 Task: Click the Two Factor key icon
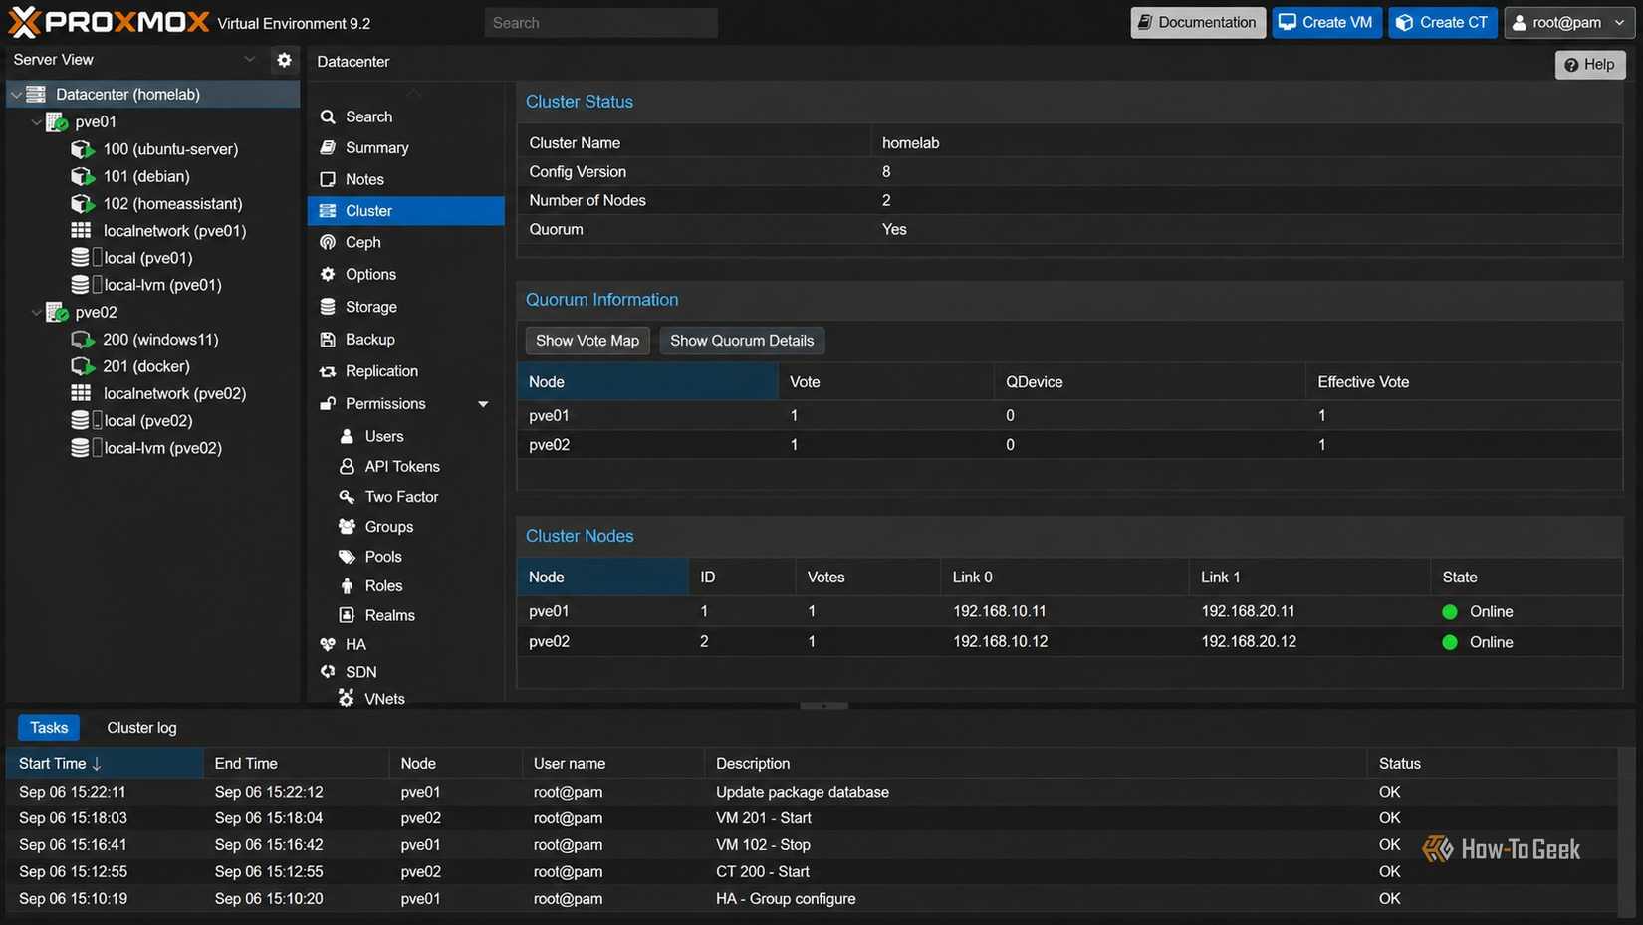click(x=347, y=496)
